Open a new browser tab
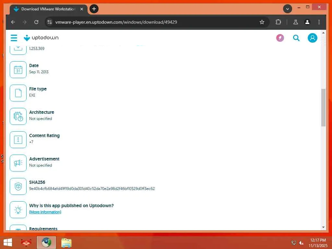 coord(94,9)
